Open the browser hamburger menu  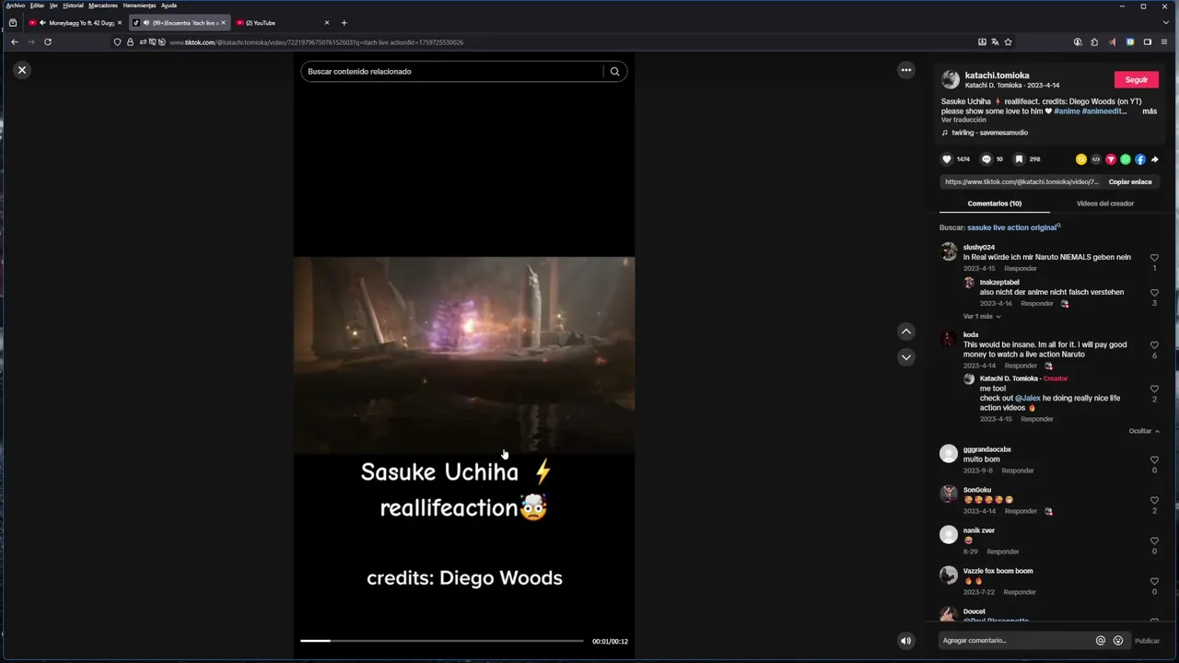click(1165, 42)
